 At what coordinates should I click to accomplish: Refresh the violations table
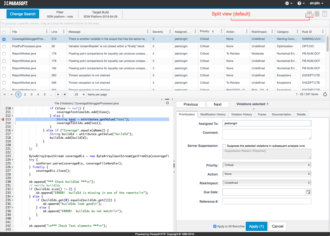(x=325, y=94)
